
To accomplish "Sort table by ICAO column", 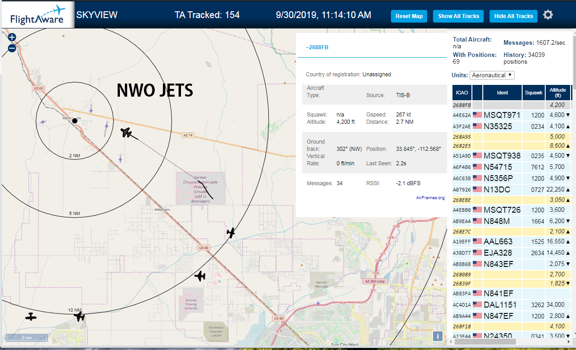I will (x=462, y=93).
